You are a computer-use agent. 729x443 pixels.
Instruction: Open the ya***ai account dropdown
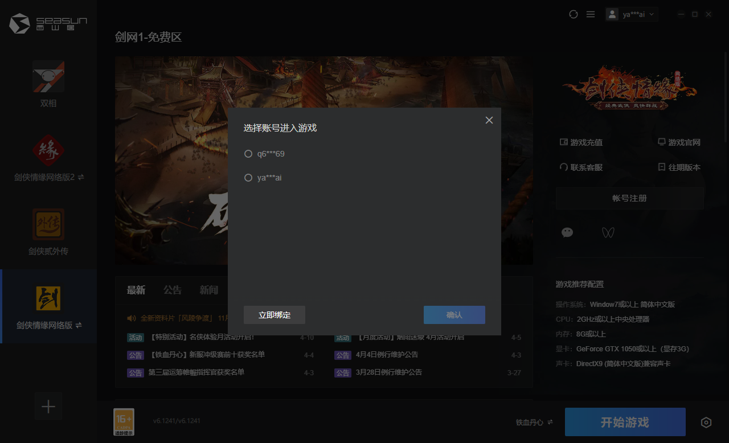(x=632, y=14)
